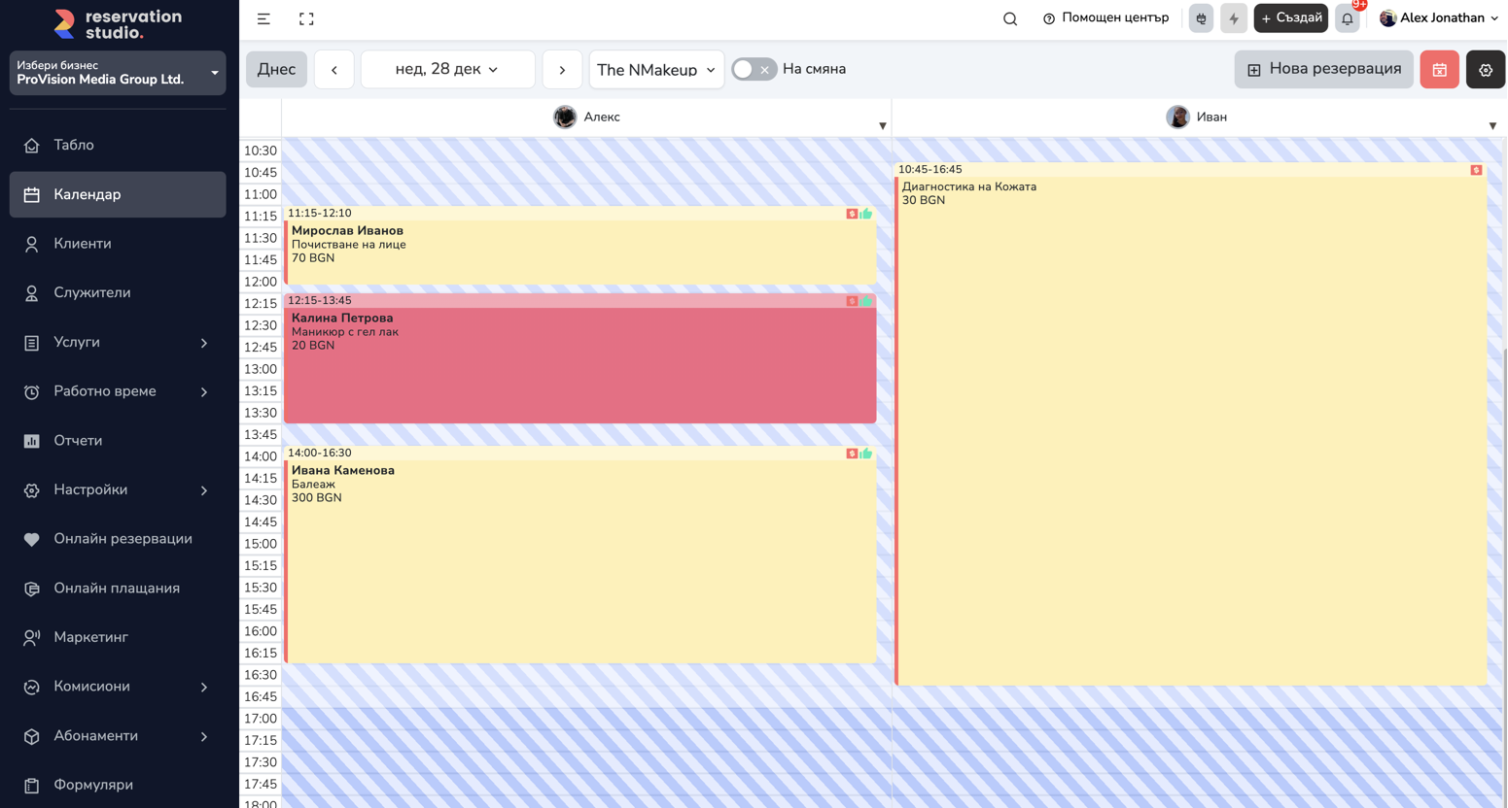Collapse sidebar with hamburger icon

pos(263,18)
